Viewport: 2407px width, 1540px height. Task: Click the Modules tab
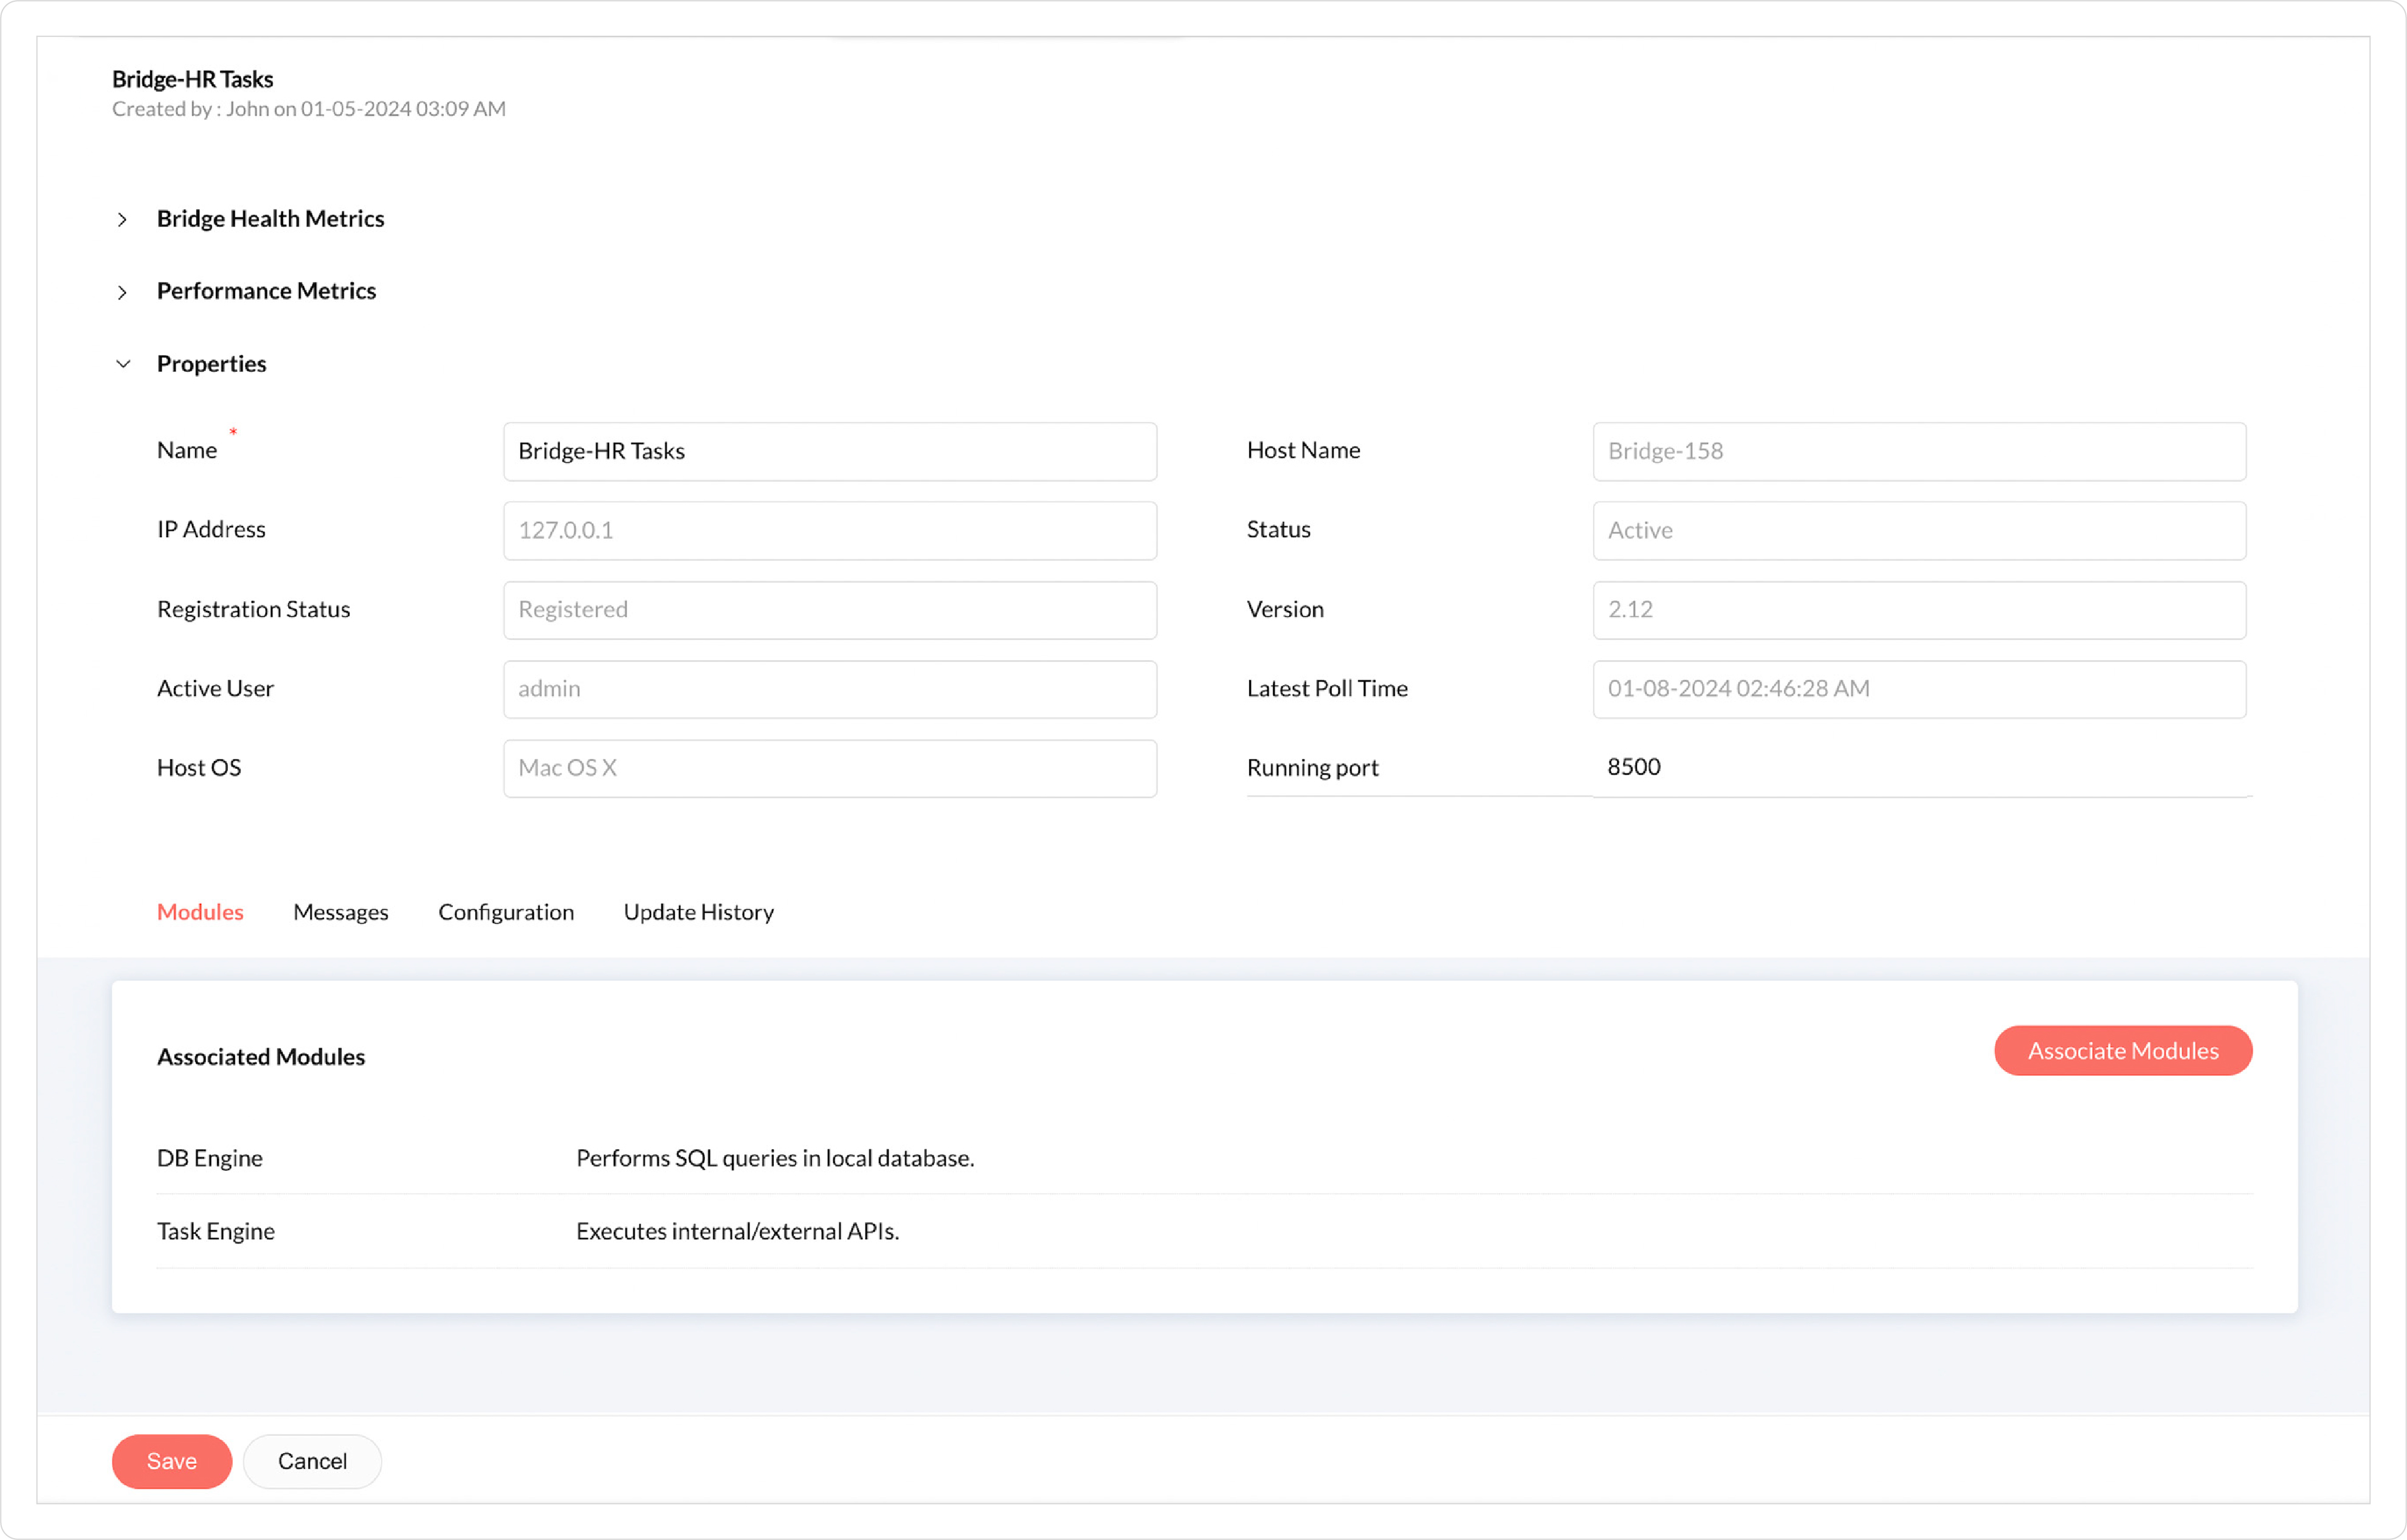tap(200, 912)
